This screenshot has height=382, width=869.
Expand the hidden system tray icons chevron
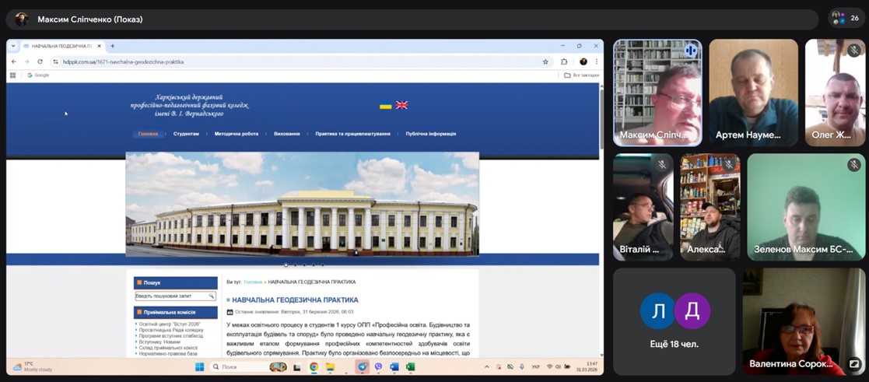[x=487, y=367]
